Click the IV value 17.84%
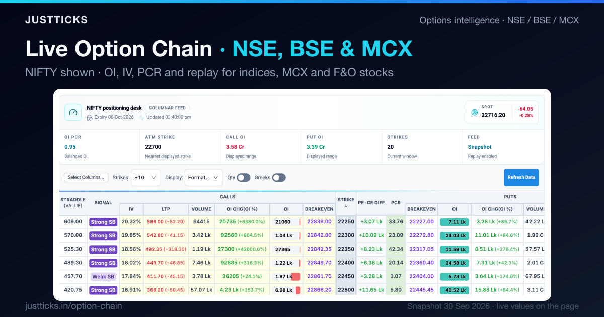This screenshot has height=317, width=604. tap(131, 276)
